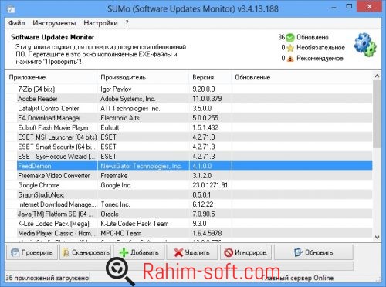Click the SUMo title bar app icon
This screenshot has height=287, width=386.
pos(11,8)
